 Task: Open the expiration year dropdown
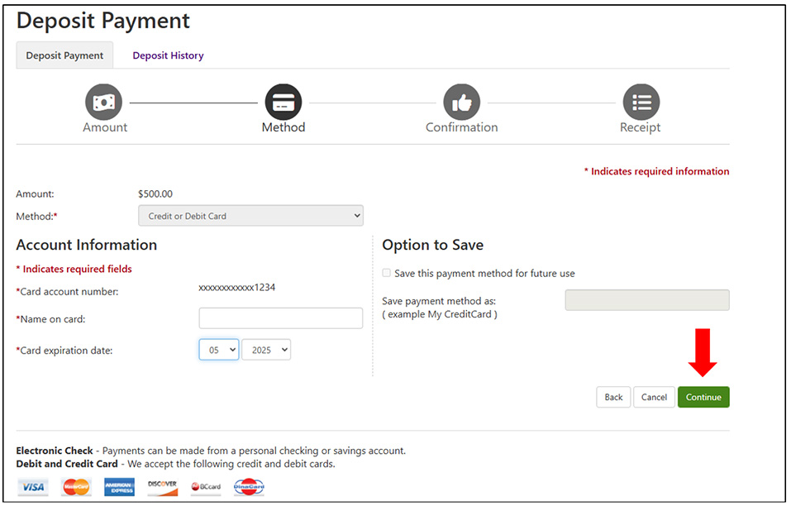tap(266, 350)
